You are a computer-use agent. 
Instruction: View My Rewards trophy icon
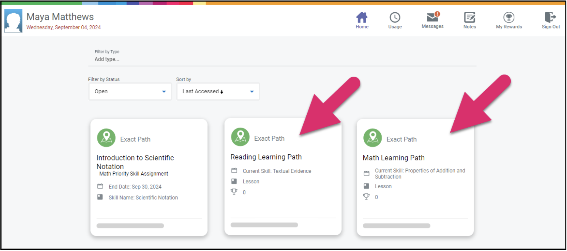(x=509, y=18)
